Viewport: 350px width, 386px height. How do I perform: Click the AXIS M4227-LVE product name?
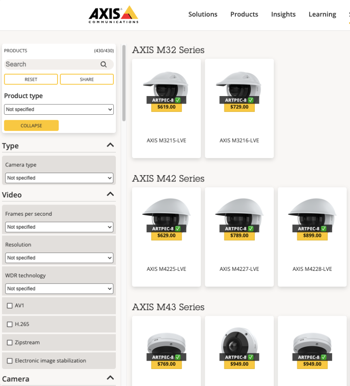pos(239,269)
